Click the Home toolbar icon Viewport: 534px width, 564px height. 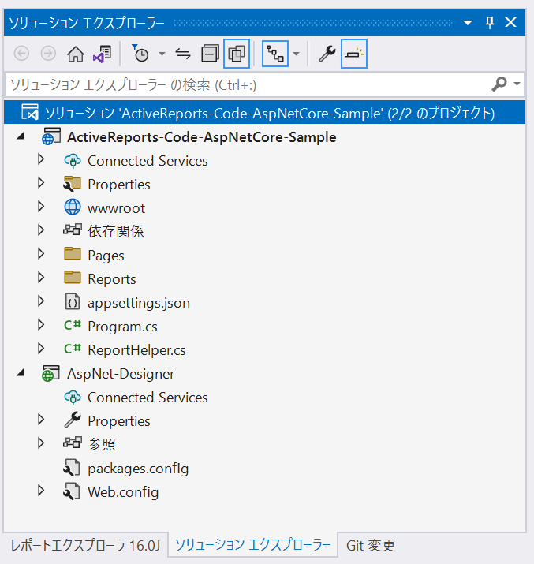[76, 54]
